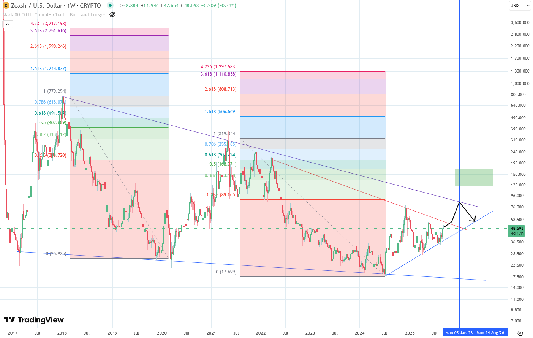Select Fibonacci label 1 (779.294)
This screenshot has width=533, height=338.
pos(55,91)
